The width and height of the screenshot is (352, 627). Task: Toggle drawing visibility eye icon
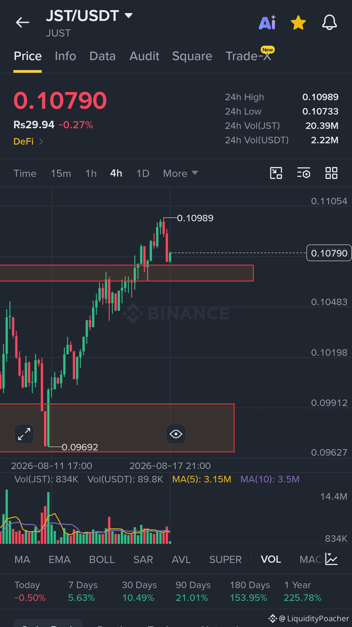(176, 434)
